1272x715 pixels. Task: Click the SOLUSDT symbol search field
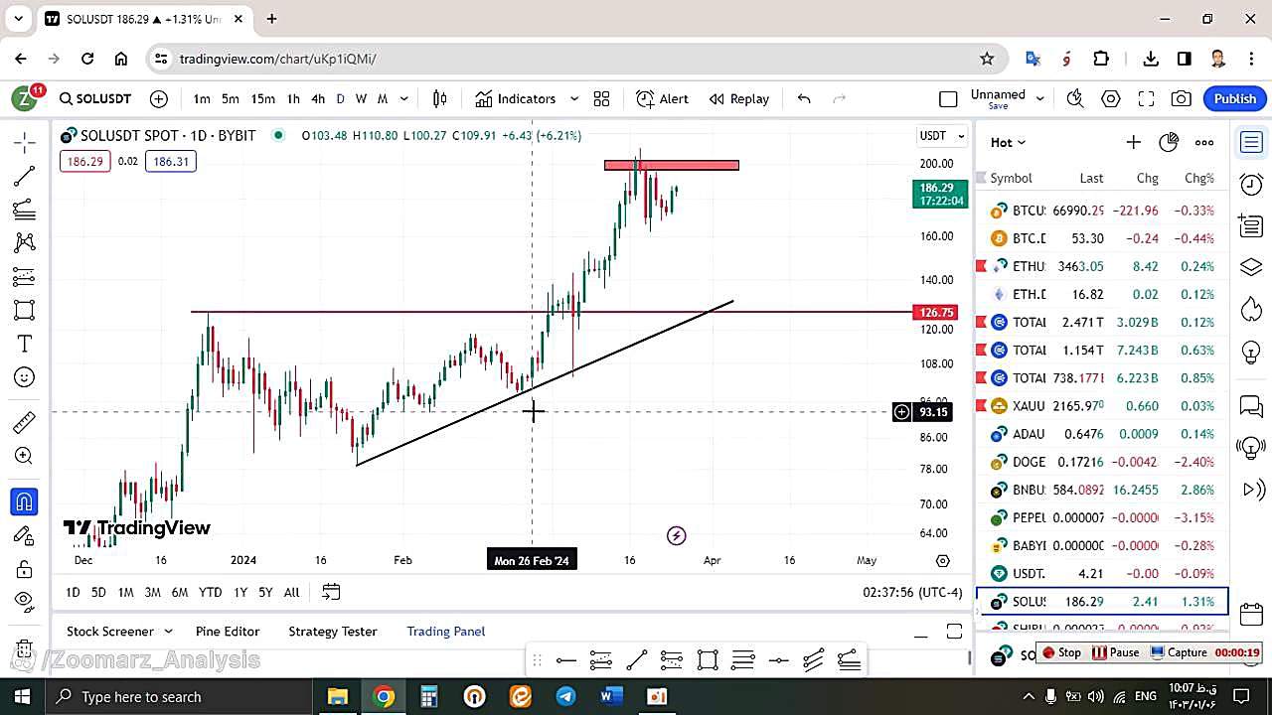[x=95, y=98]
